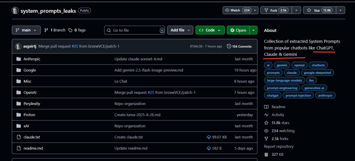Open the 'Update claude-sonnet-4.md' commit message

point(138,59)
